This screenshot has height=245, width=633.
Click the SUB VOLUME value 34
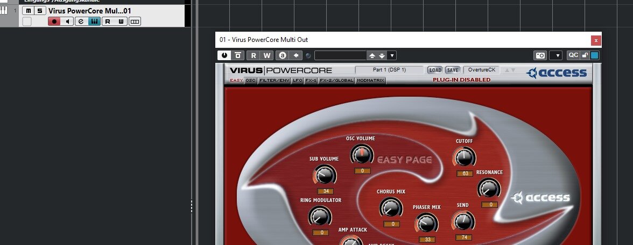point(325,191)
